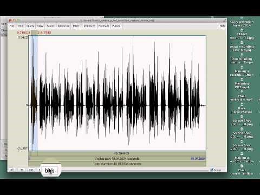
Task: Open the Pulses menu
Action: point(116,26)
